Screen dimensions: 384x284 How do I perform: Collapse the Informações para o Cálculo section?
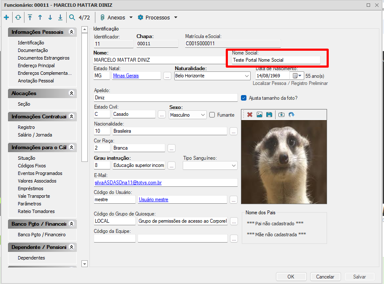tap(71, 147)
